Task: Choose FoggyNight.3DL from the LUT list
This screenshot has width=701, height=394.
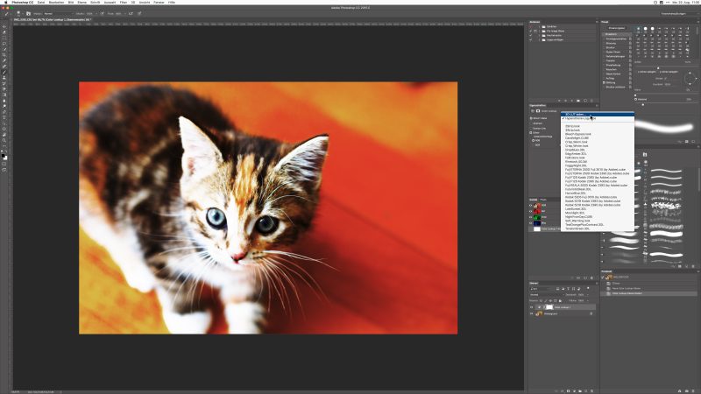Action: click(598, 165)
